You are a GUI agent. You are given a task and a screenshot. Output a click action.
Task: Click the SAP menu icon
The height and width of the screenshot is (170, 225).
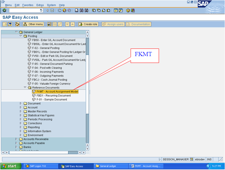coord(10,24)
